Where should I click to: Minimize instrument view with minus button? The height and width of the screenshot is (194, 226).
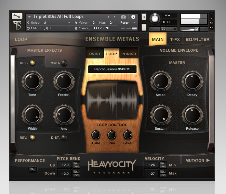click(x=211, y=18)
